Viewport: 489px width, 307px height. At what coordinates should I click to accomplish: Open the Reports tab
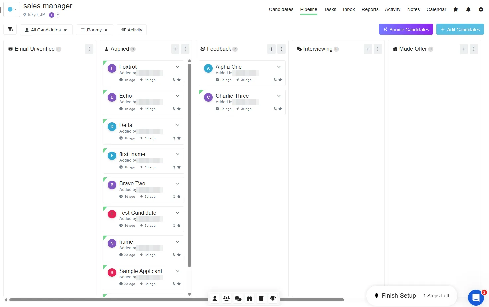(x=370, y=9)
